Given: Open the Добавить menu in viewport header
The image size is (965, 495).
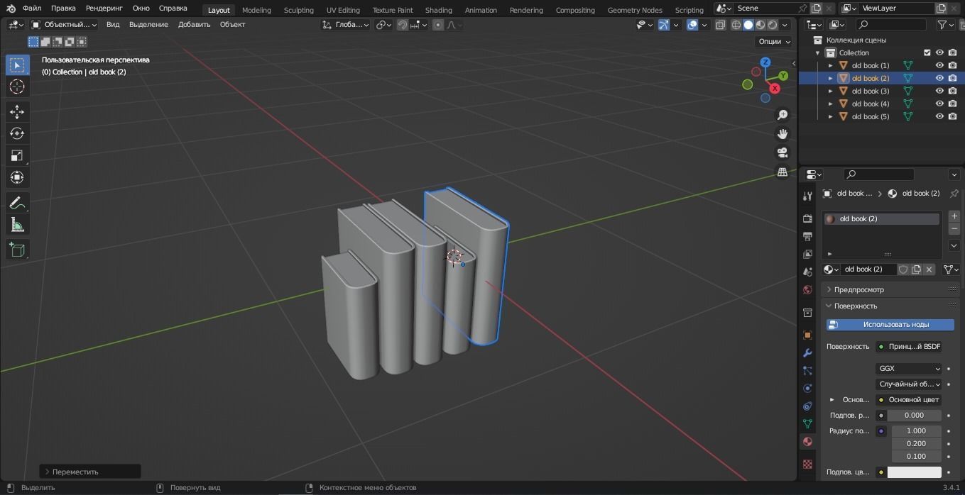Looking at the screenshot, I should pyautogui.click(x=194, y=25).
